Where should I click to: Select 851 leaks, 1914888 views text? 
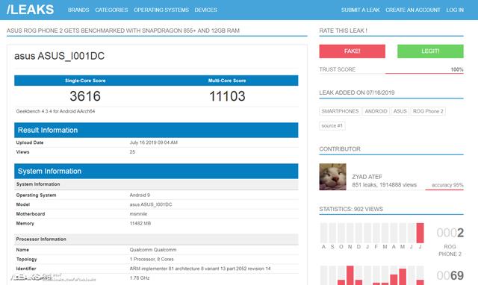click(x=384, y=185)
